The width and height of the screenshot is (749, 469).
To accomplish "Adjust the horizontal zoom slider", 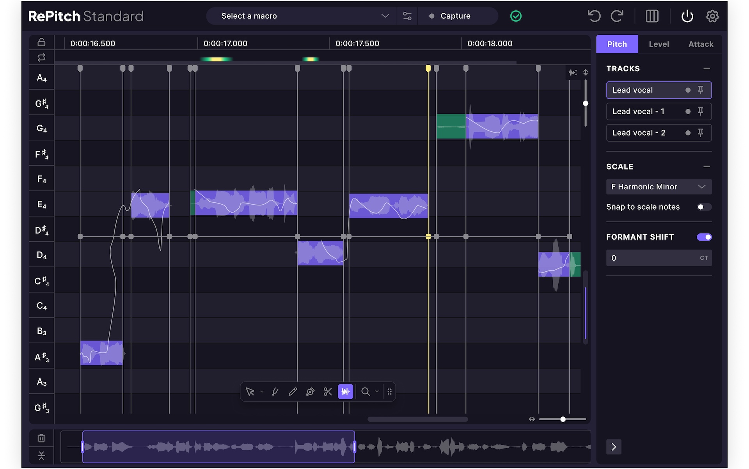I will click(x=563, y=419).
